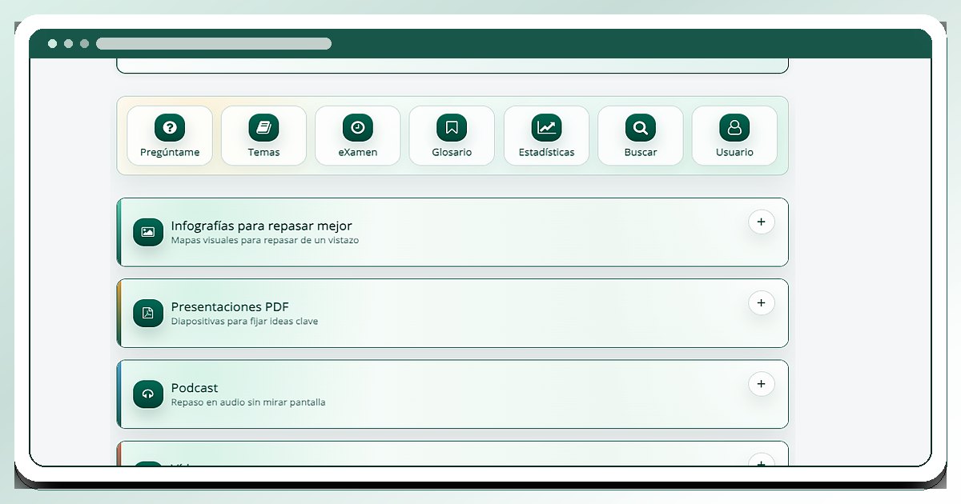This screenshot has height=504, width=961.
Task: Select the Glosario label
Action: pyautogui.click(x=452, y=153)
